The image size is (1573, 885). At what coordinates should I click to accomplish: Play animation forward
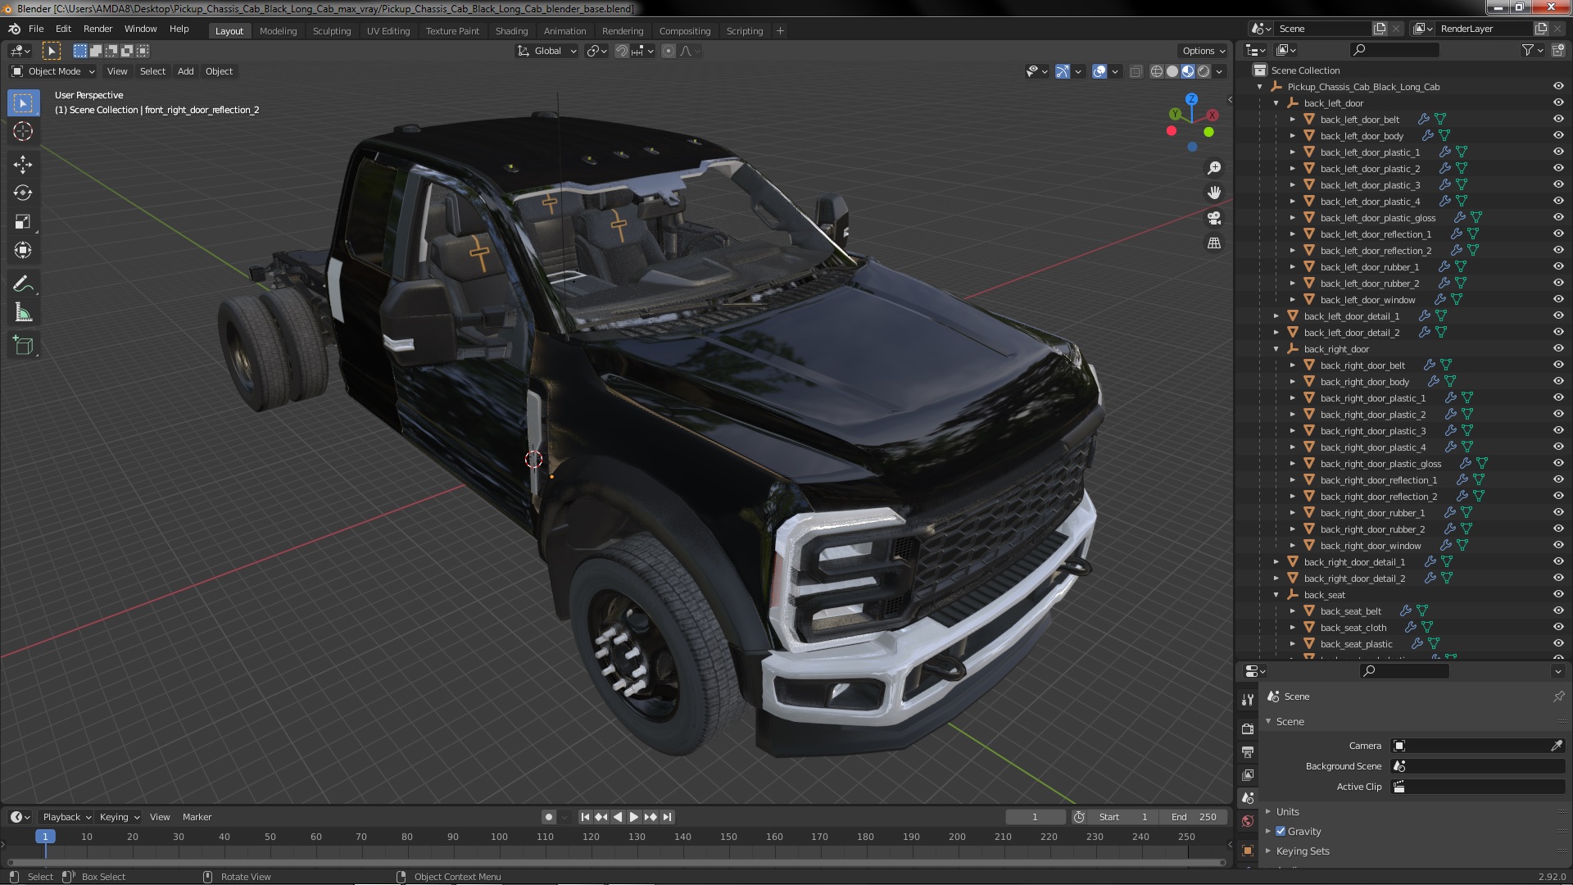click(634, 817)
